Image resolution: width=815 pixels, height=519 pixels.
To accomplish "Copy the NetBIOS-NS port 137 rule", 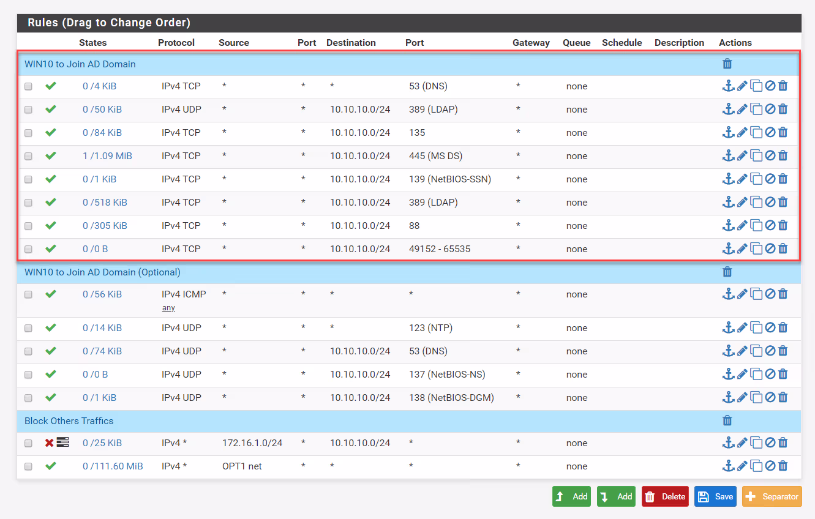I will pyautogui.click(x=756, y=374).
